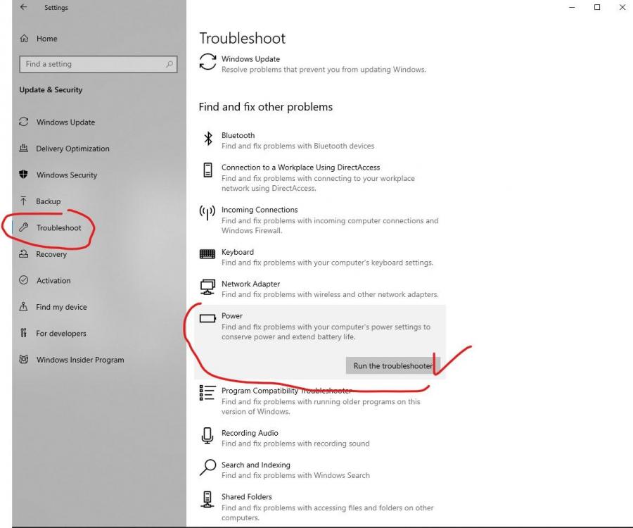This screenshot has width=633, height=528.
Task: Close the Settings window
Action: (x=622, y=7)
